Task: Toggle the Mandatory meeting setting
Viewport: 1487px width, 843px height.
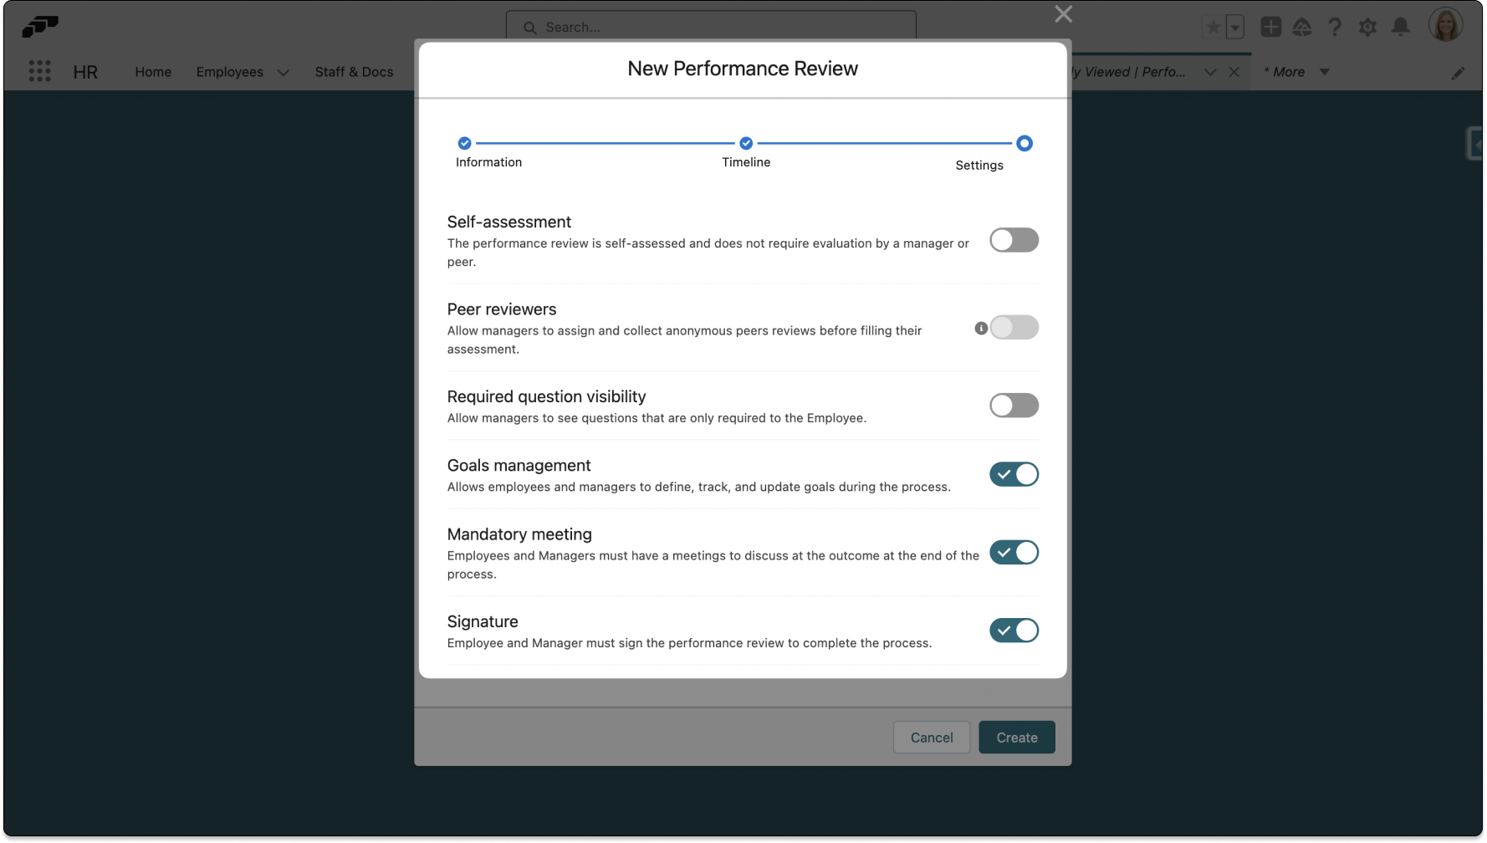Action: pyautogui.click(x=1014, y=552)
